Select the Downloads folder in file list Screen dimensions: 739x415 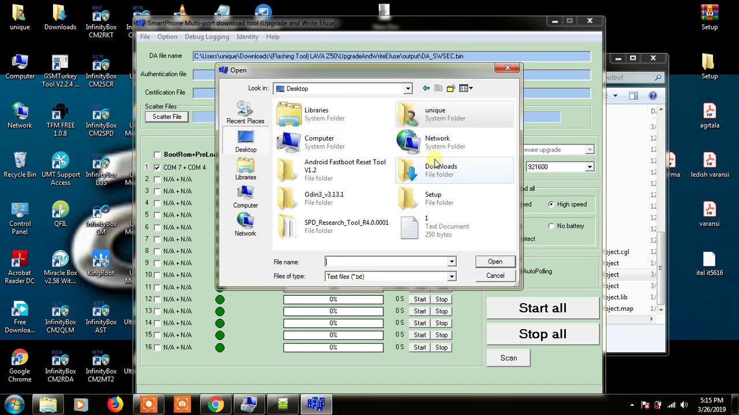[x=454, y=170]
